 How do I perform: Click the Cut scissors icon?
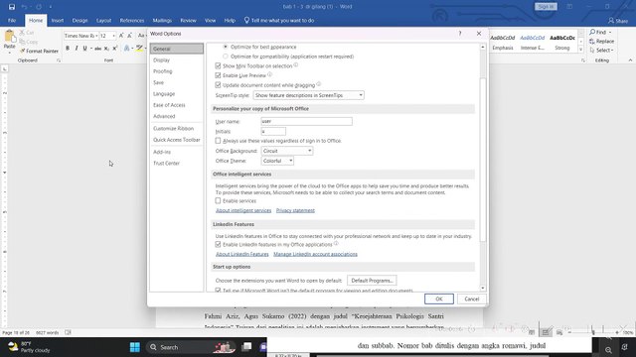click(22, 33)
